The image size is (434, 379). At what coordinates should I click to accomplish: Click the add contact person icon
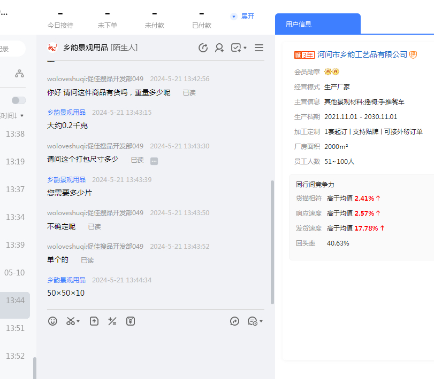click(x=219, y=48)
